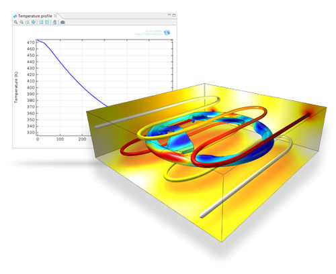Viewport: 336px width, 274px height.
Task: Select the Temperature (K) axis label
Action: tap(16, 87)
